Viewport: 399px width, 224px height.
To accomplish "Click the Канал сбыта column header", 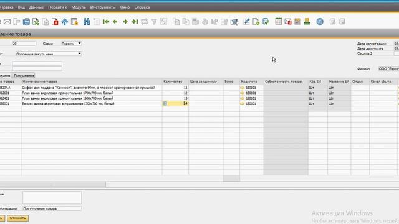I will pyautogui.click(x=383, y=82).
